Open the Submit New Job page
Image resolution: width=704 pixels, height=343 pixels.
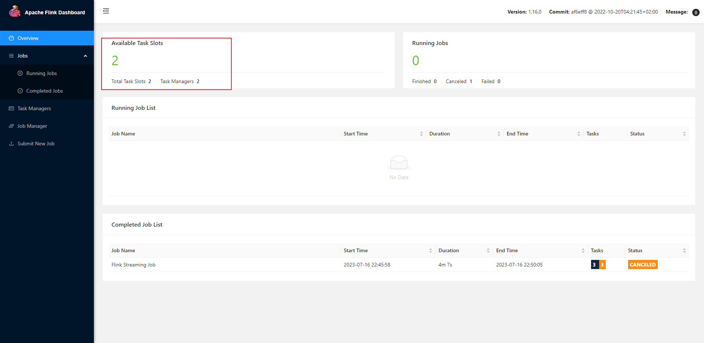(47, 143)
